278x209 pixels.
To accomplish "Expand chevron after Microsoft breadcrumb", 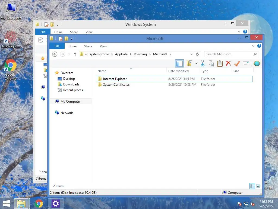I will click(170, 54).
